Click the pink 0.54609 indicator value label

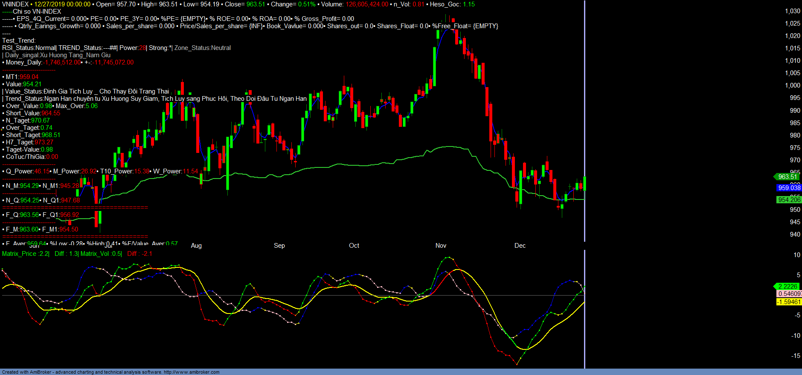pyautogui.click(x=789, y=294)
